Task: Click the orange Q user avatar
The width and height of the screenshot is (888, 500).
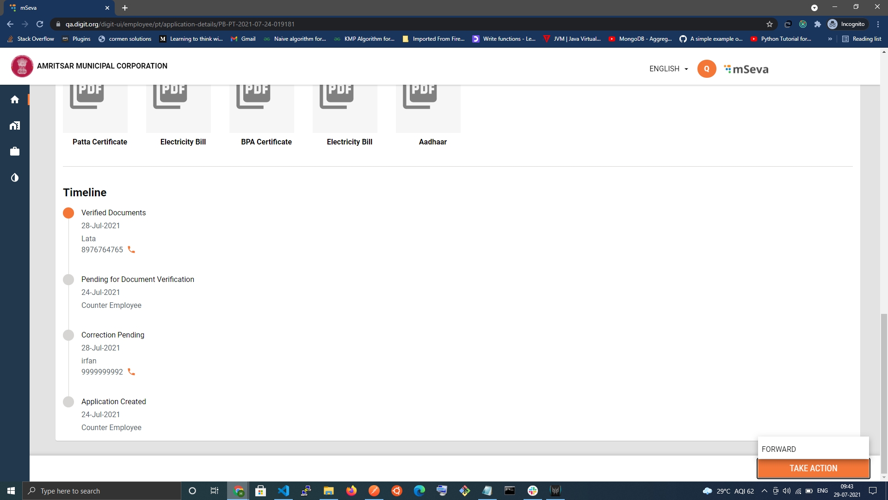Action: coord(706,69)
